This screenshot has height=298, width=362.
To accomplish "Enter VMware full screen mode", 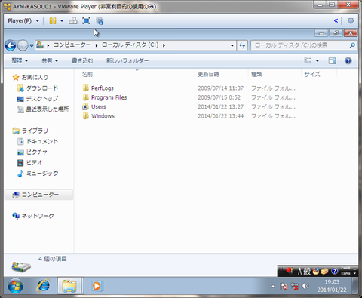I will [86, 20].
